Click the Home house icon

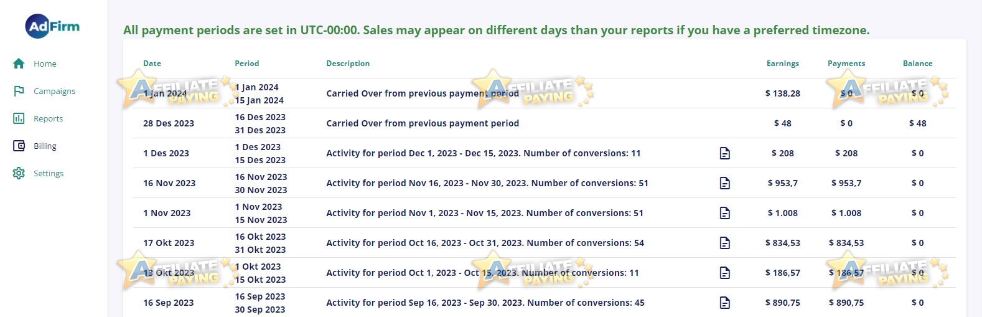19,64
